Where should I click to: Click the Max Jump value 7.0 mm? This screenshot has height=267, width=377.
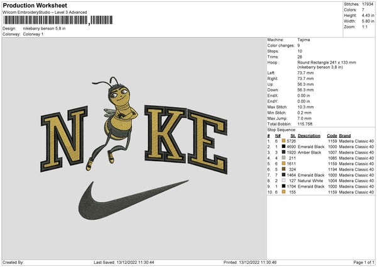pyautogui.click(x=304, y=118)
